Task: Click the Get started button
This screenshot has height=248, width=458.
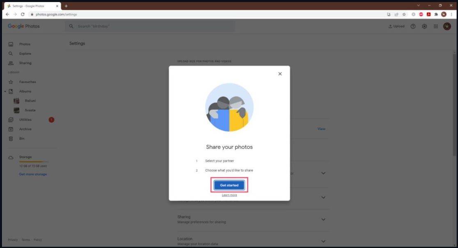Action: pos(229,185)
